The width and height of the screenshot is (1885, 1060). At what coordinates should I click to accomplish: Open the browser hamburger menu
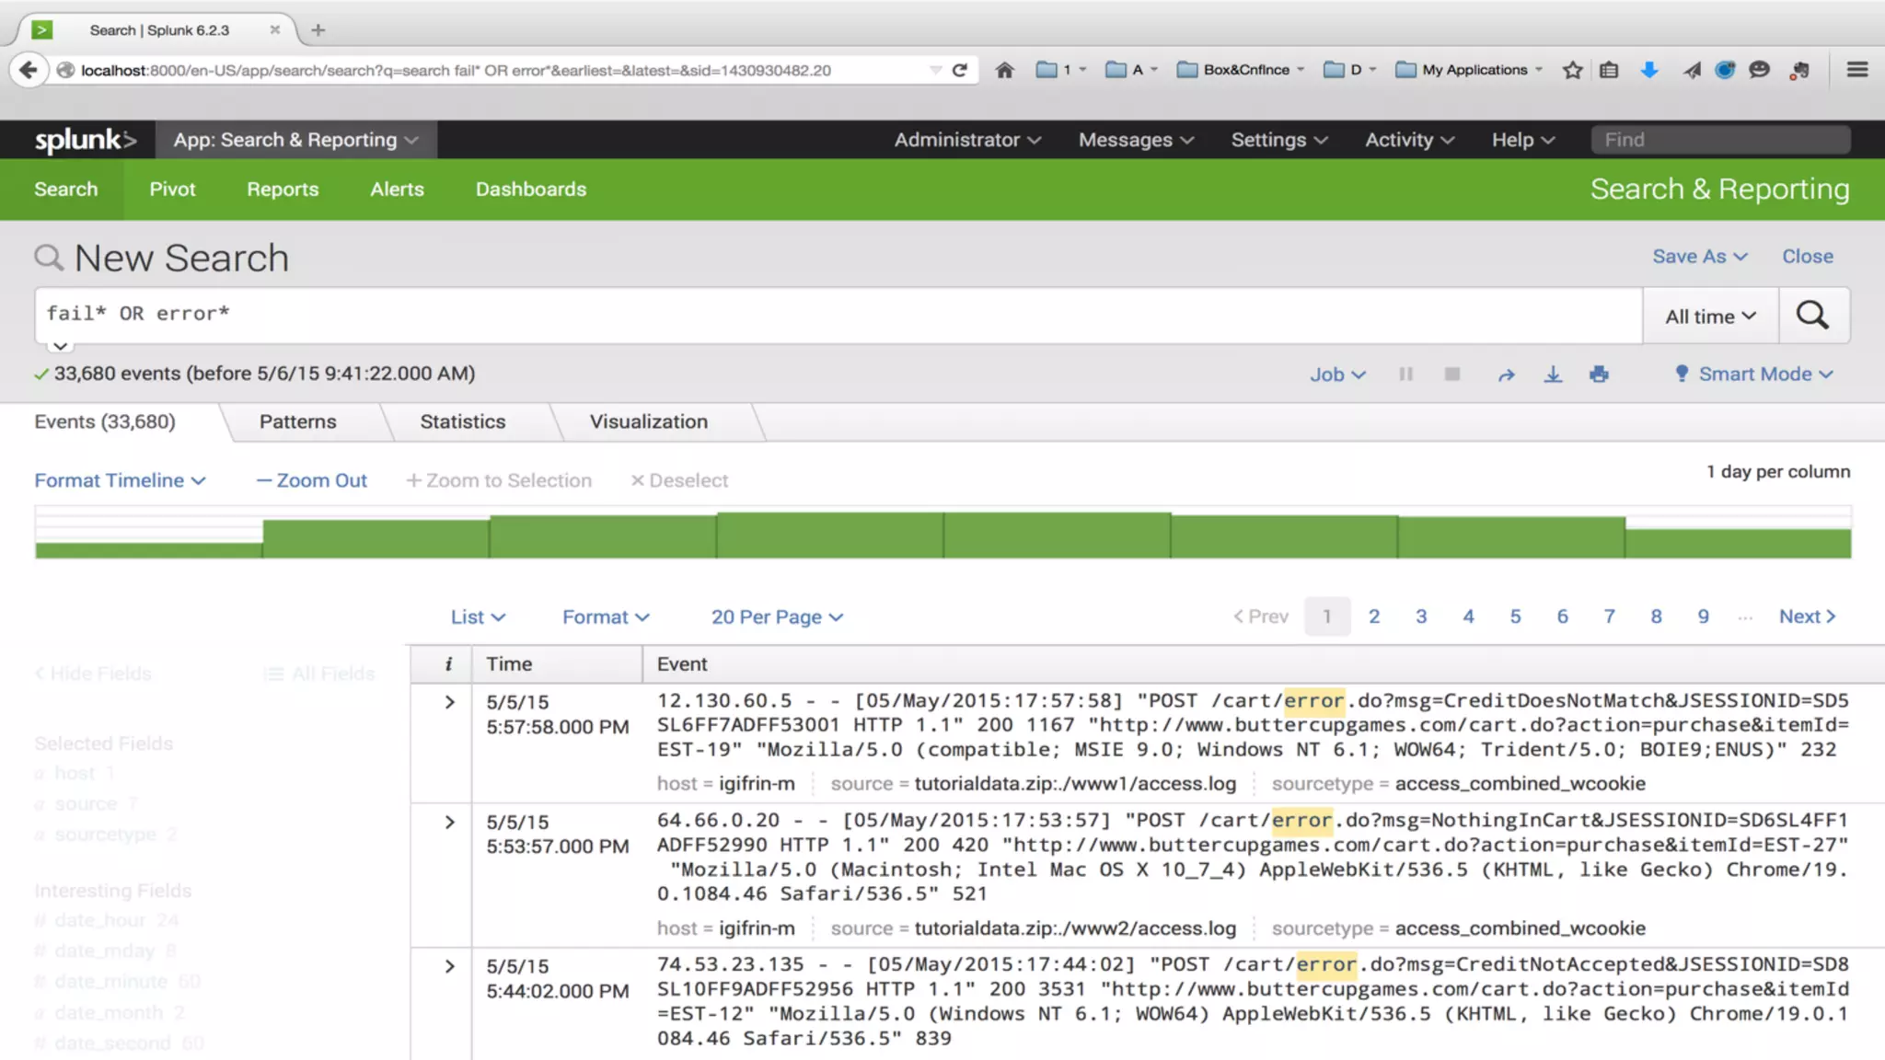pyautogui.click(x=1856, y=70)
